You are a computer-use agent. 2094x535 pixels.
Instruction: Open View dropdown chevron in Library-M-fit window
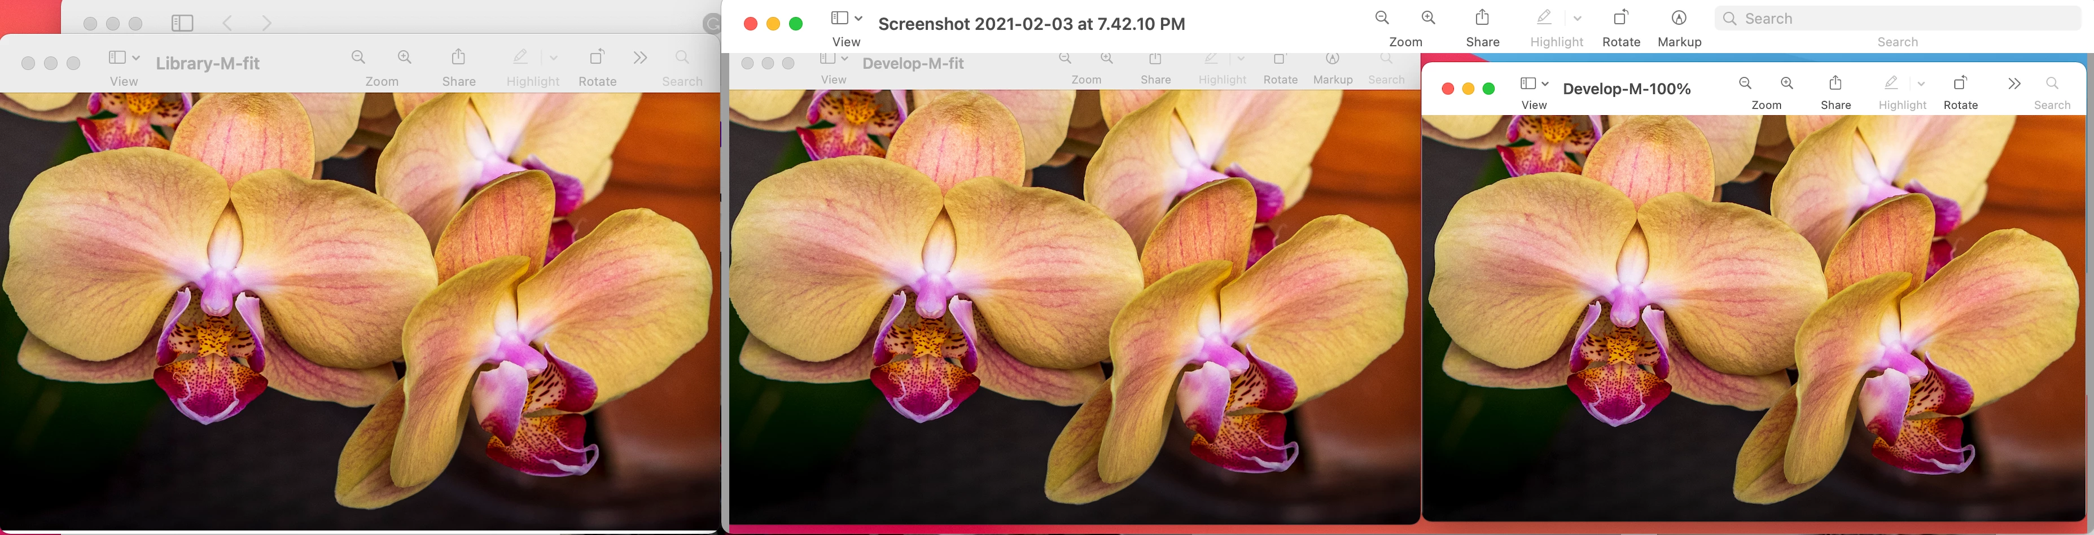tap(136, 58)
